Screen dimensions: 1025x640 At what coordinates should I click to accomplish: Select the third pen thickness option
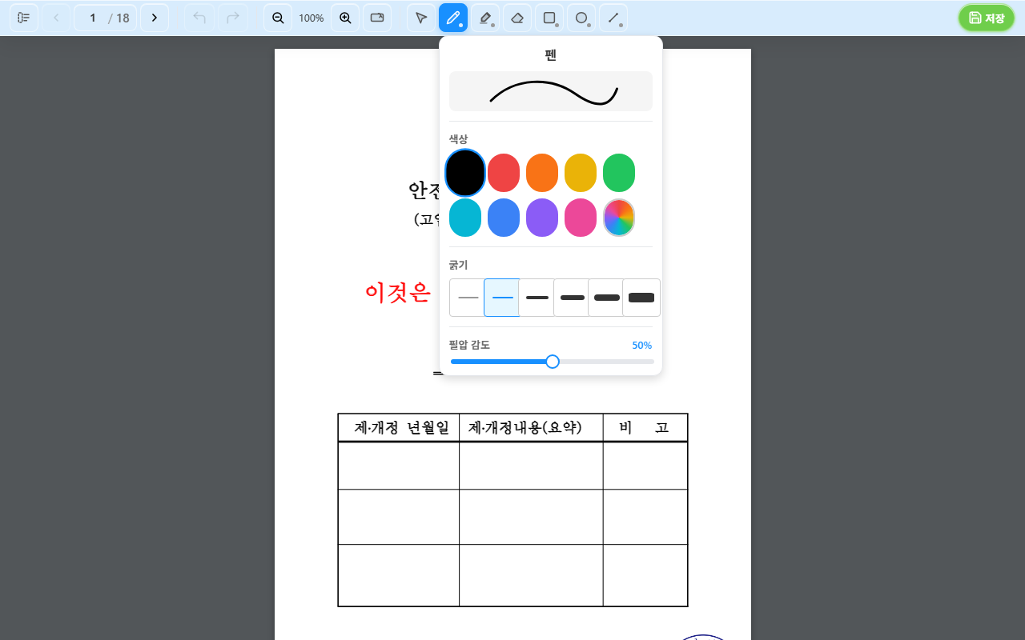click(537, 298)
